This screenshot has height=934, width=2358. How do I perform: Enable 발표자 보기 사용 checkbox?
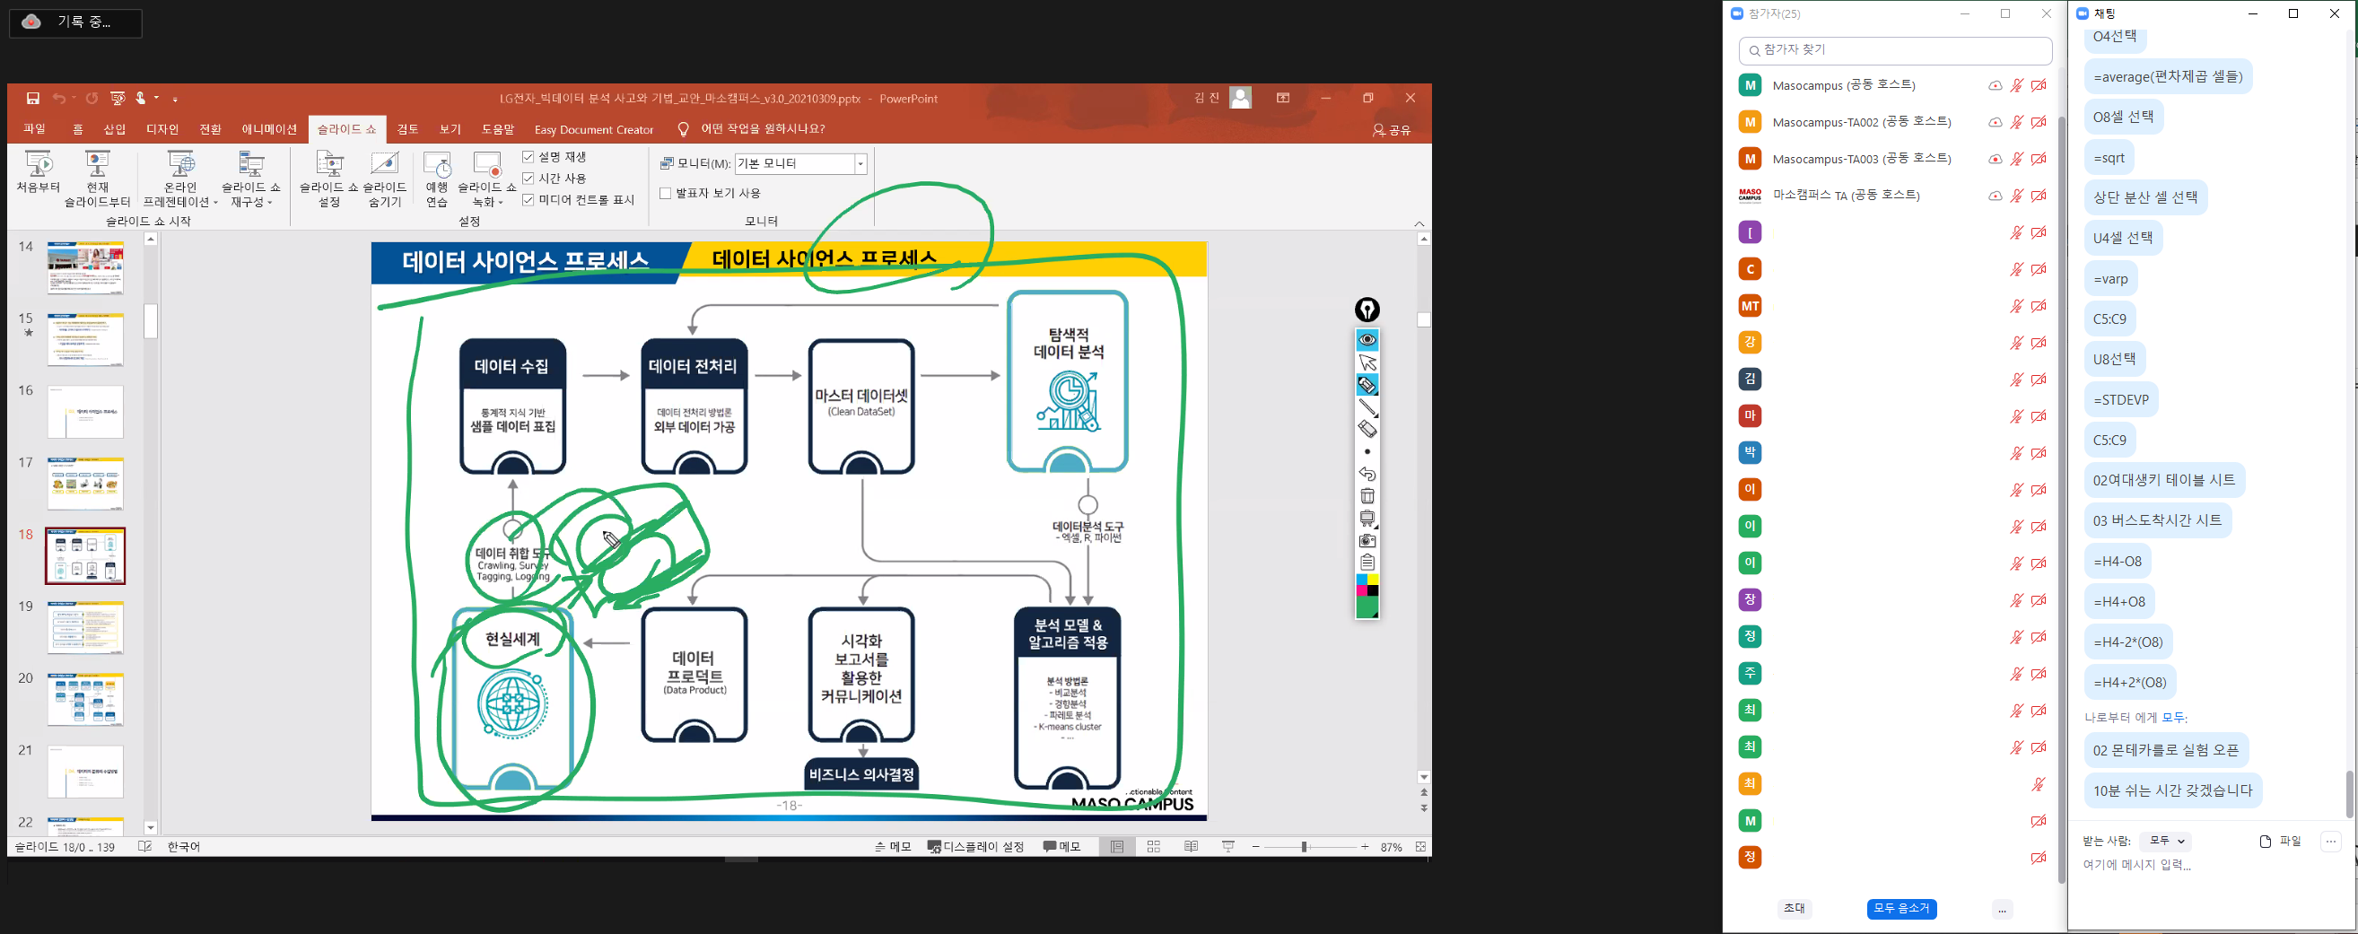(x=666, y=193)
